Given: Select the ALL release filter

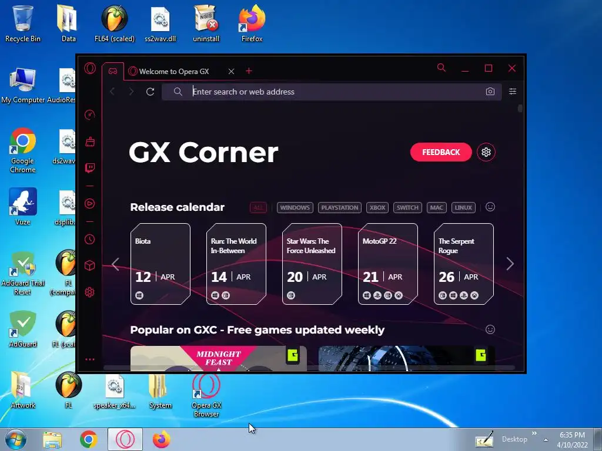Looking at the screenshot, I should 258,207.
